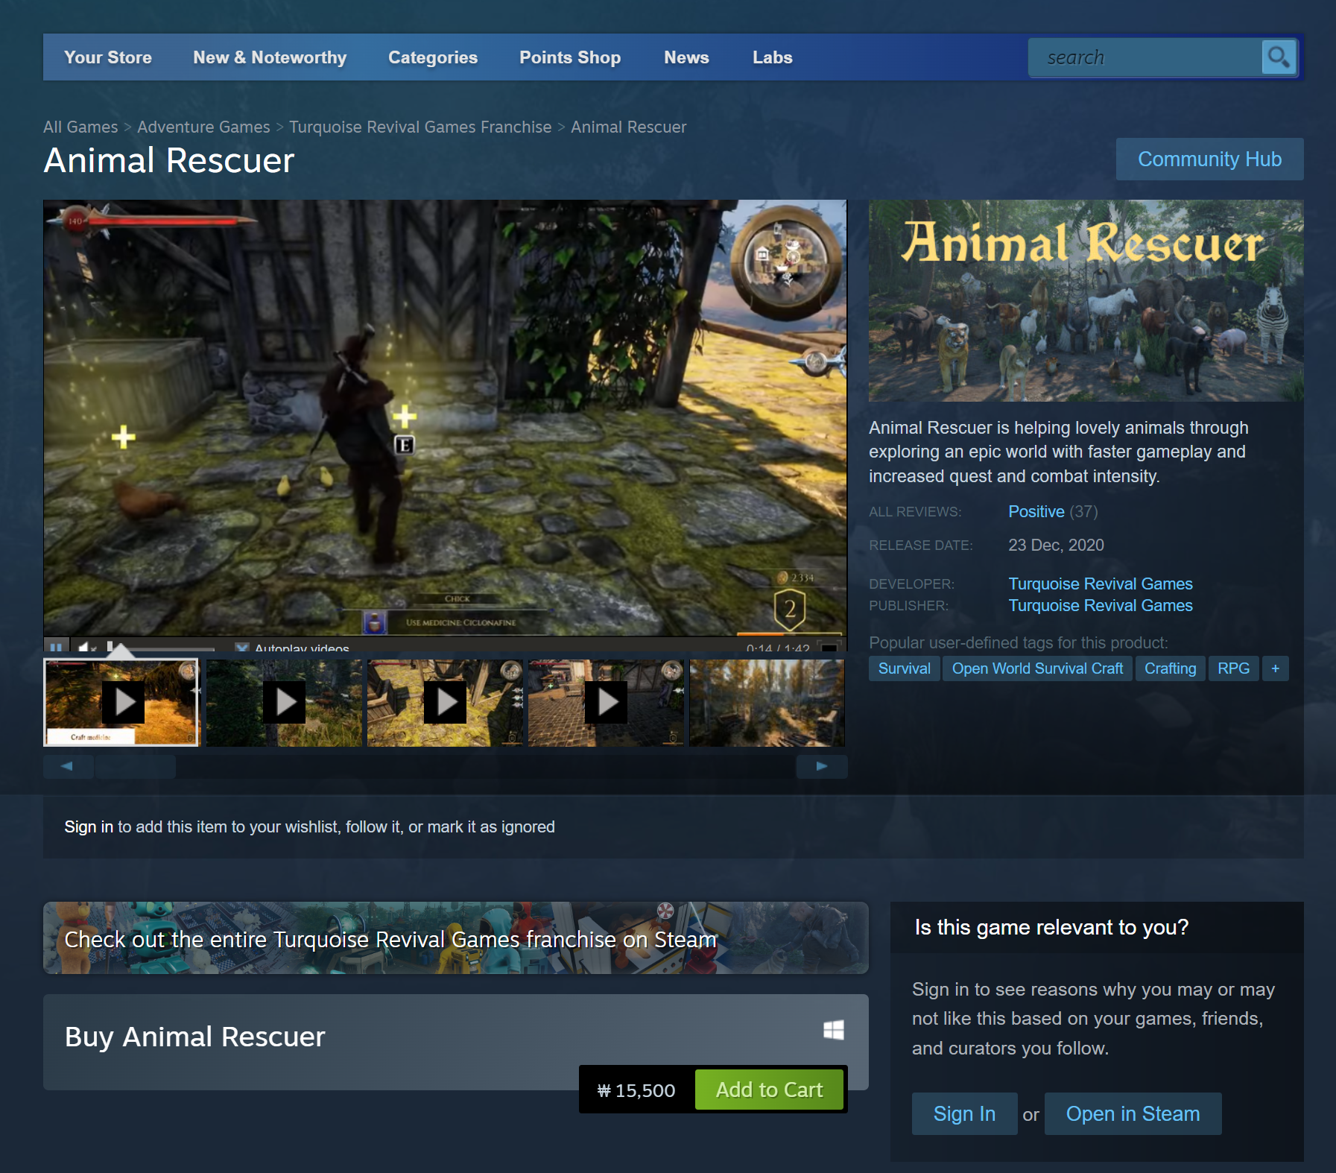Focus the store search field
1336x1173 pixels.
click(x=1146, y=57)
